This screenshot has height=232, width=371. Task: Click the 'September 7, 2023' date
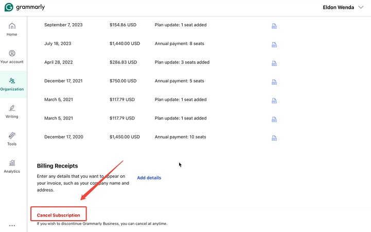[x=63, y=25]
